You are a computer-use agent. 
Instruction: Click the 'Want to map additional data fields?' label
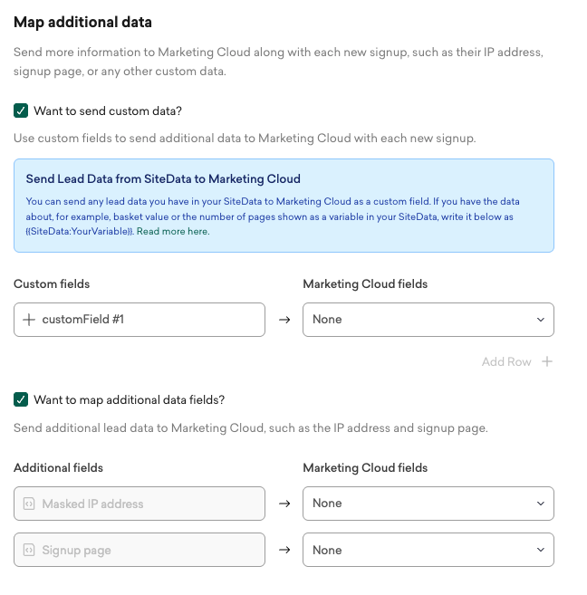click(x=130, y=399)
